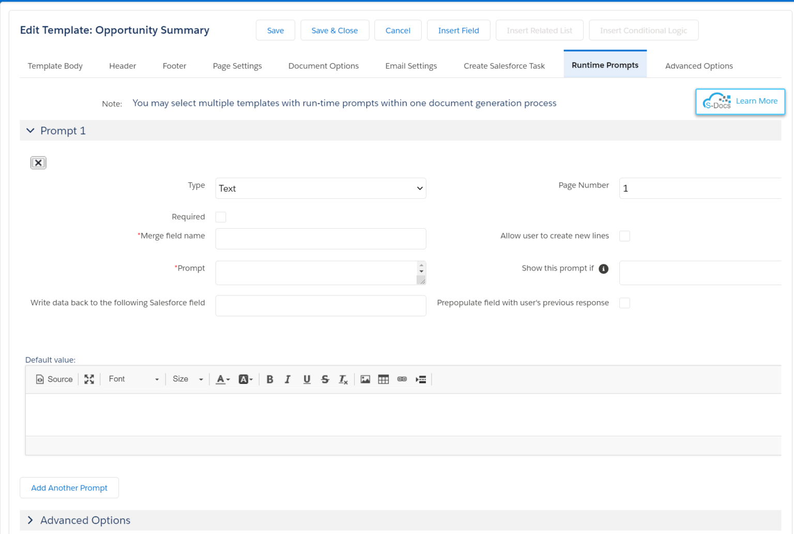Open the Font dropdown in editor toolbar
Image resolution: width=794 pixels, height=534 pixels.
(133, 379)
